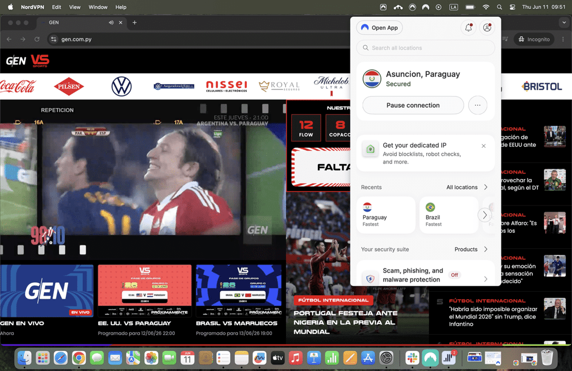Click the Incognito indicator
This screenshot has width=572, height=371.
[534, 39]
